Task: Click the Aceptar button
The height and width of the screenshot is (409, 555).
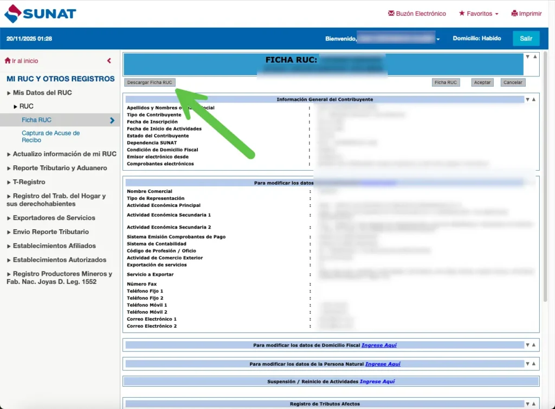Action: (x=482, y=82)
